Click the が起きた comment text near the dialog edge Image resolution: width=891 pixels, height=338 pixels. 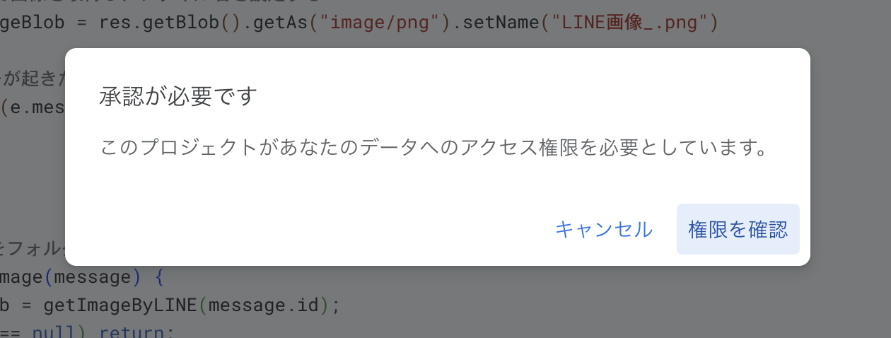[x=33, y=79]
